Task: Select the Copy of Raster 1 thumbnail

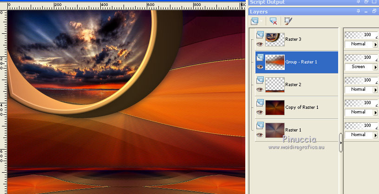Action: (x=275, y=107)
